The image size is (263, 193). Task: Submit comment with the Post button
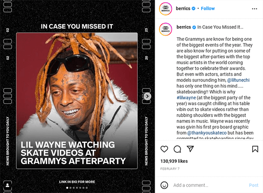point(253,185)
